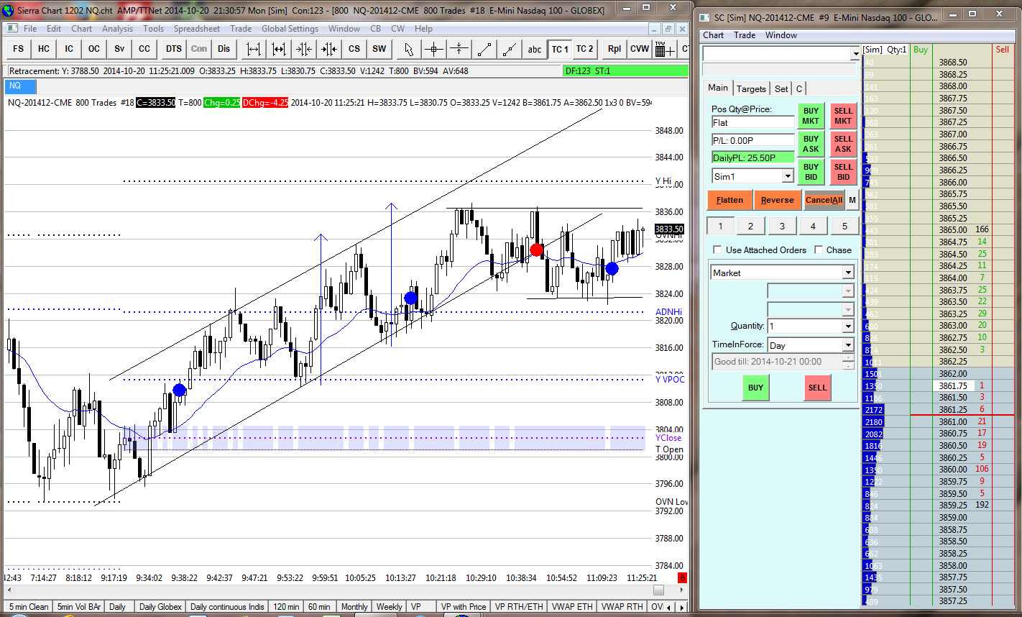Click the IC toolbar button
Screen dimensions: 1022x617
pyautogui.click(x=69, y=49)
